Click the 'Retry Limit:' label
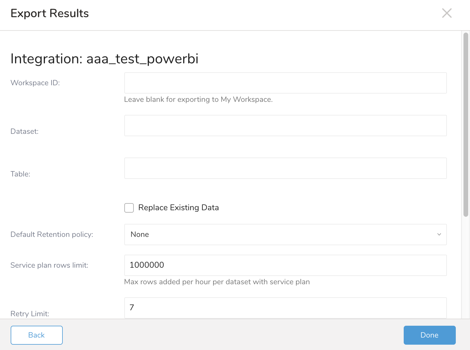The image size is (470, 350). point(30,314)
